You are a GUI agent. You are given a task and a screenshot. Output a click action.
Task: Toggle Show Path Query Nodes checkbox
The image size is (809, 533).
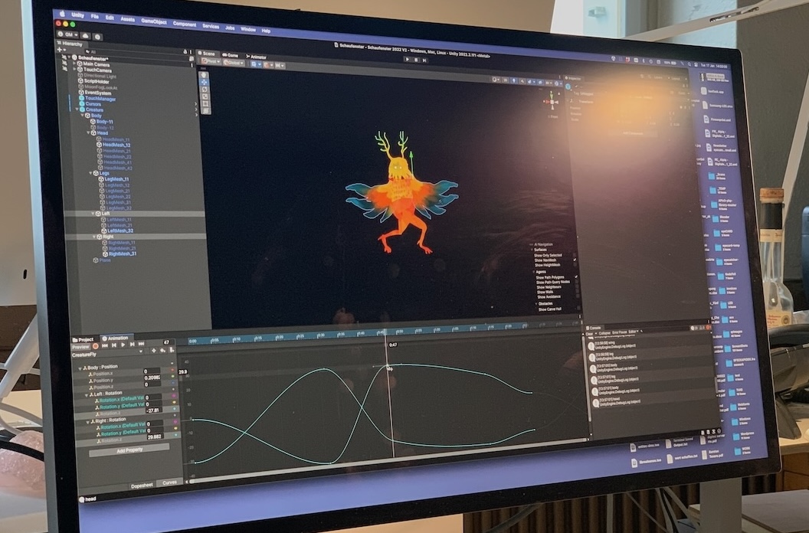(577, 282)
